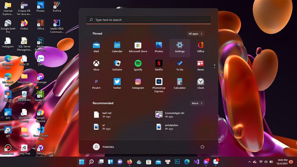
Task: Open recommended image anhdaidien
Action: coord(167,127)
